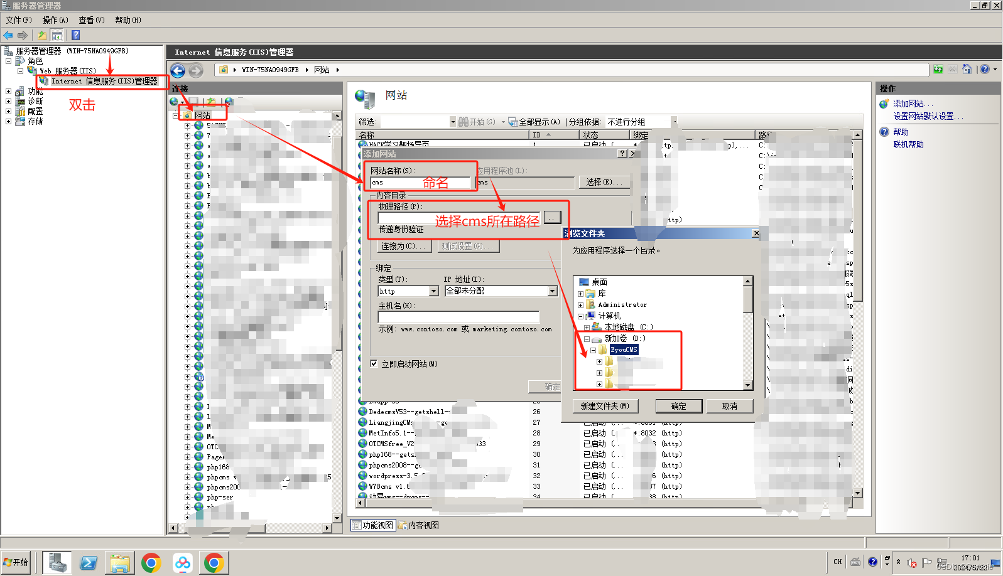
Task: Expand the Features (功能) tree node
Action: [9, 91]
